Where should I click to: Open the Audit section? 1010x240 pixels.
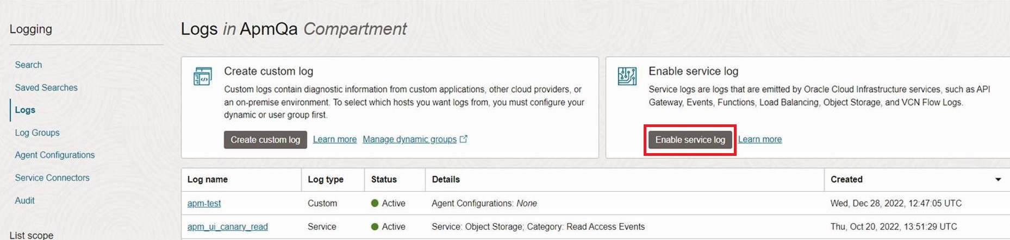click(x=24, y=200)
